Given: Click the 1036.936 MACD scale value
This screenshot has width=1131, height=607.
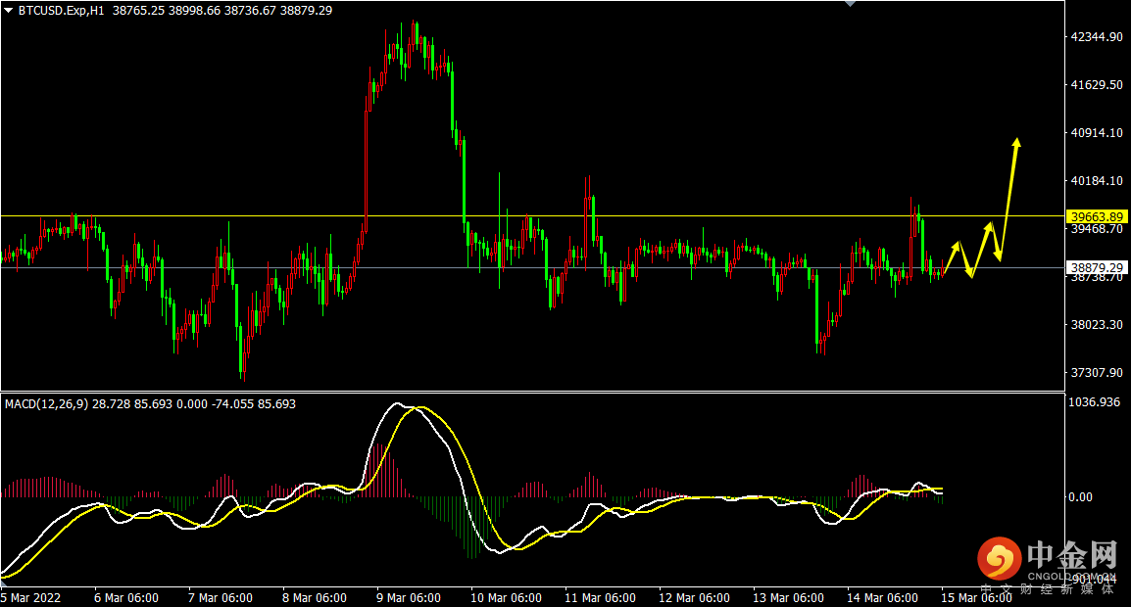Looking at the screenshot, I should [1095, 402].
